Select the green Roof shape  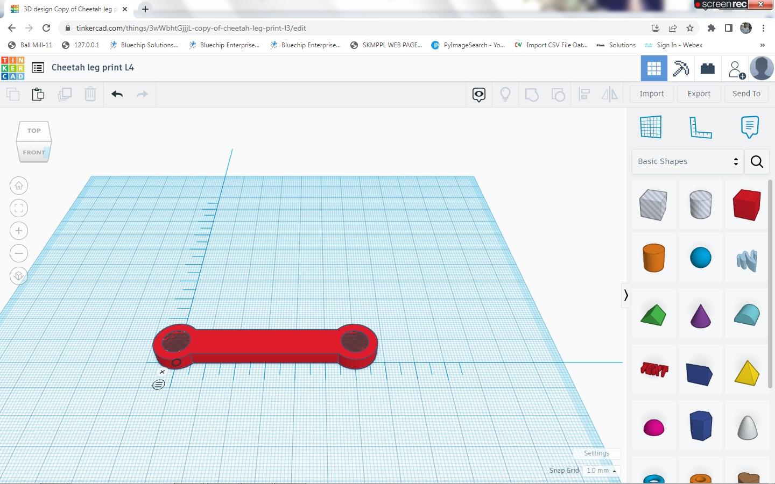(653, 315)
